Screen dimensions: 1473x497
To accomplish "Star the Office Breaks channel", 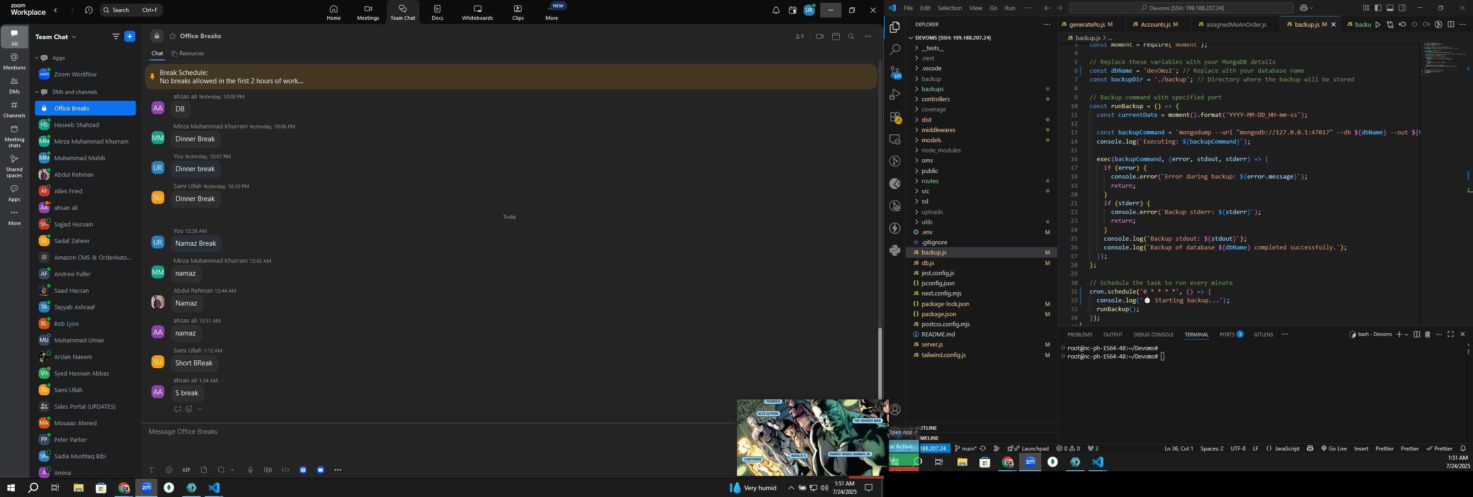I will pyautogui.click(x=172, y=36).
